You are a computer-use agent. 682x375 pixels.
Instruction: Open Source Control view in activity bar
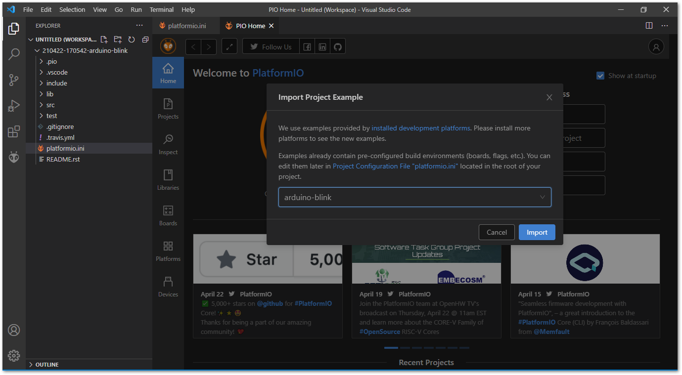tap(14, 80)
